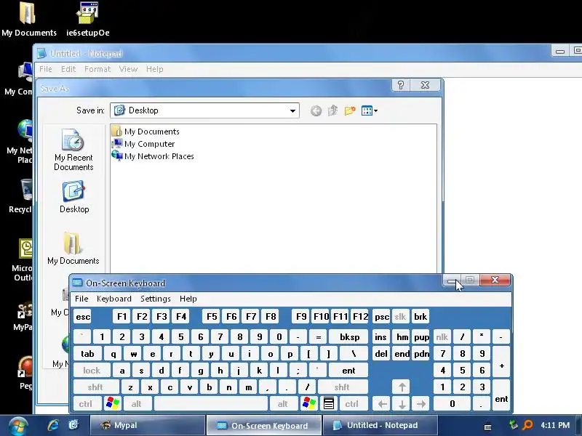Image resolution: width=582 pixels, height=436 pixels.
Task: Click the magnifier search tray icon
Action: pos(528,425)
